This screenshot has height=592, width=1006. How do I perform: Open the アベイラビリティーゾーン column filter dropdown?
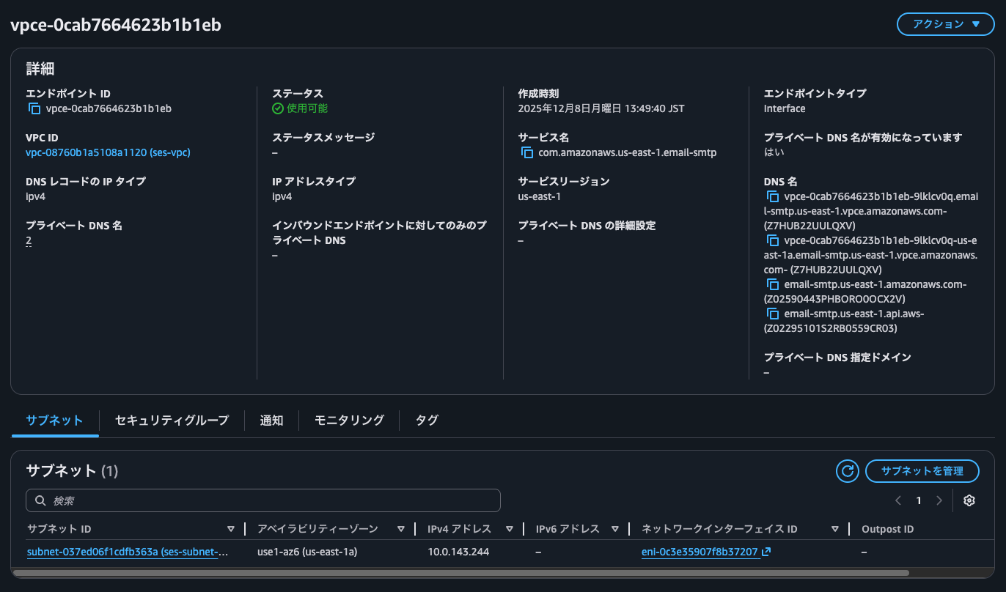(401, 528)
